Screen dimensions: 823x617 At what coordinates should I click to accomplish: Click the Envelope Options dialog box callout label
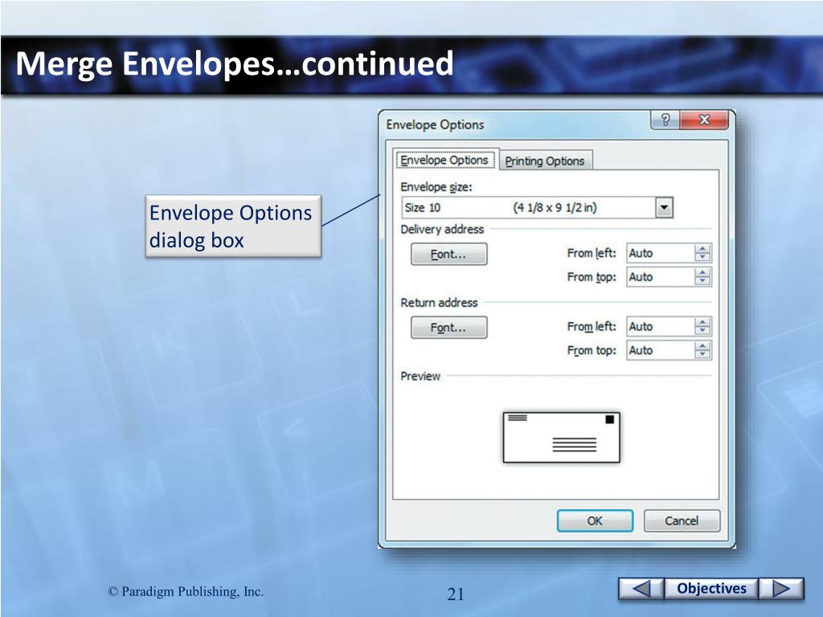[233, 226]
